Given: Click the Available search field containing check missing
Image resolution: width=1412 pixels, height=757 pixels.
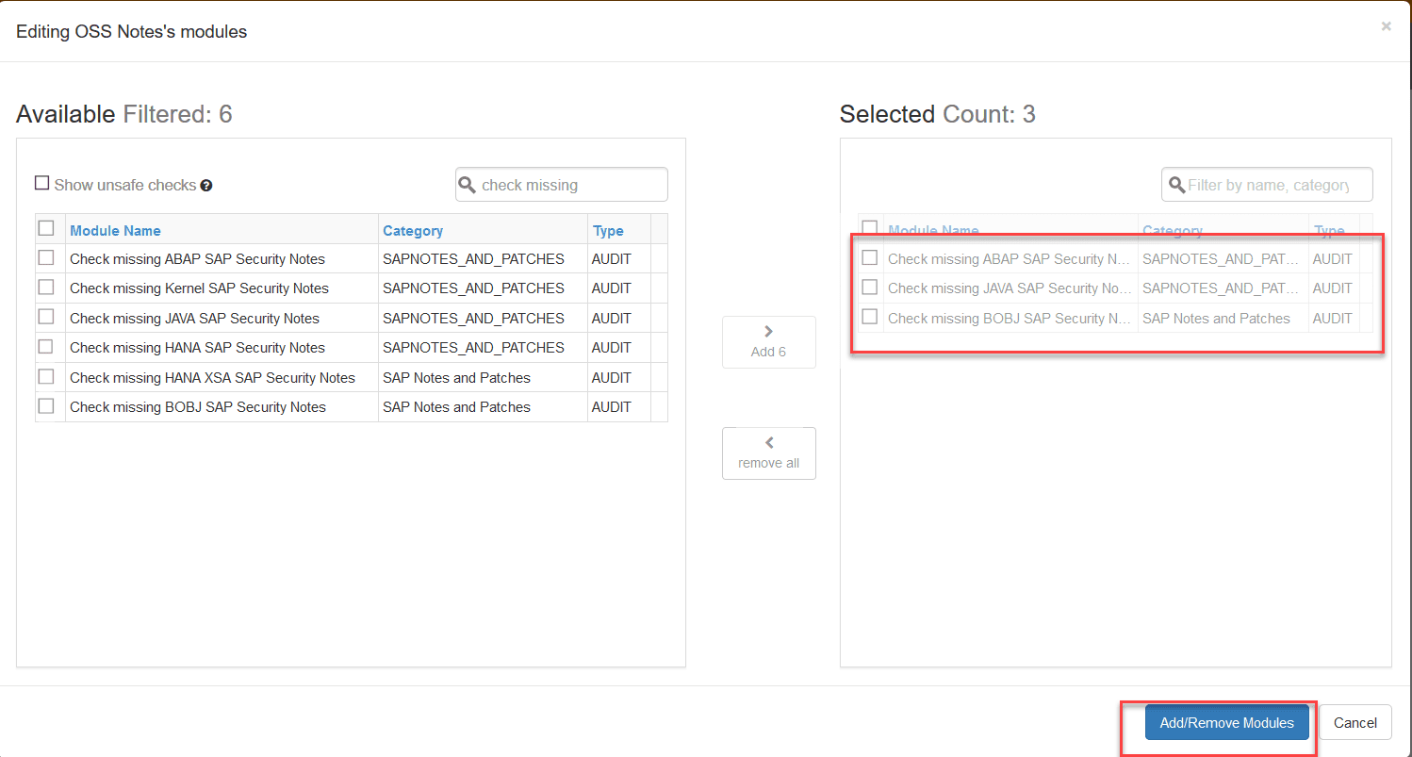Looking at the screenshot, I should [x=569, y=185].
